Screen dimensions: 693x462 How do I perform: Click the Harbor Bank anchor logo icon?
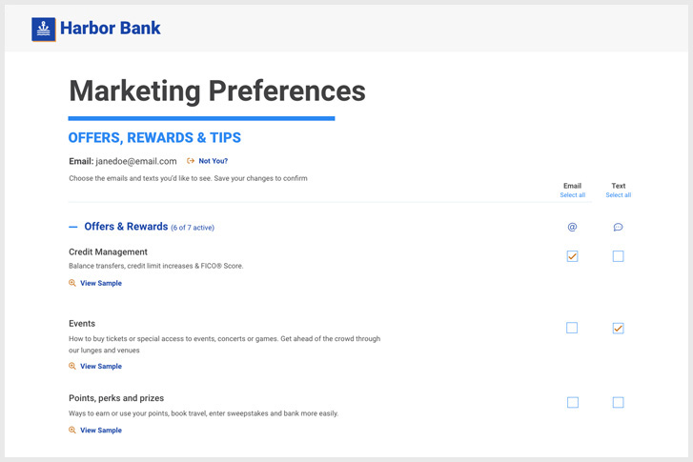coord(43,30)
